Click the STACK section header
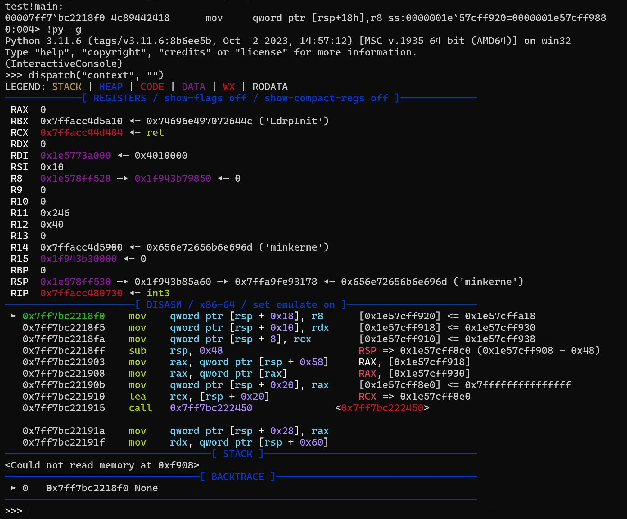Screen dimensions: 627x519 tap(238, 454)
